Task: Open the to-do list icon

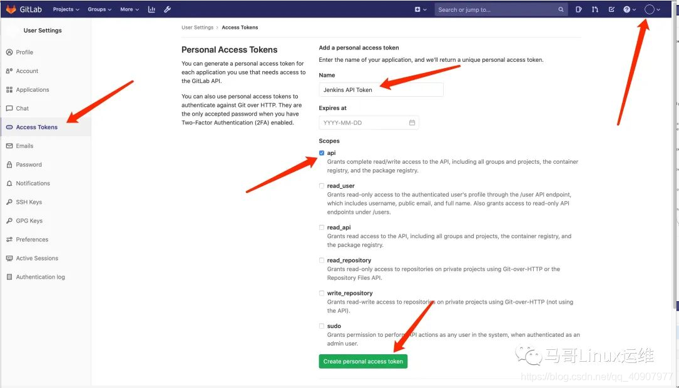Action: tap(611, 9)
